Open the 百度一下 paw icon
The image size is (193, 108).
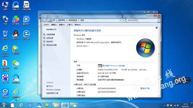(5, 79)
